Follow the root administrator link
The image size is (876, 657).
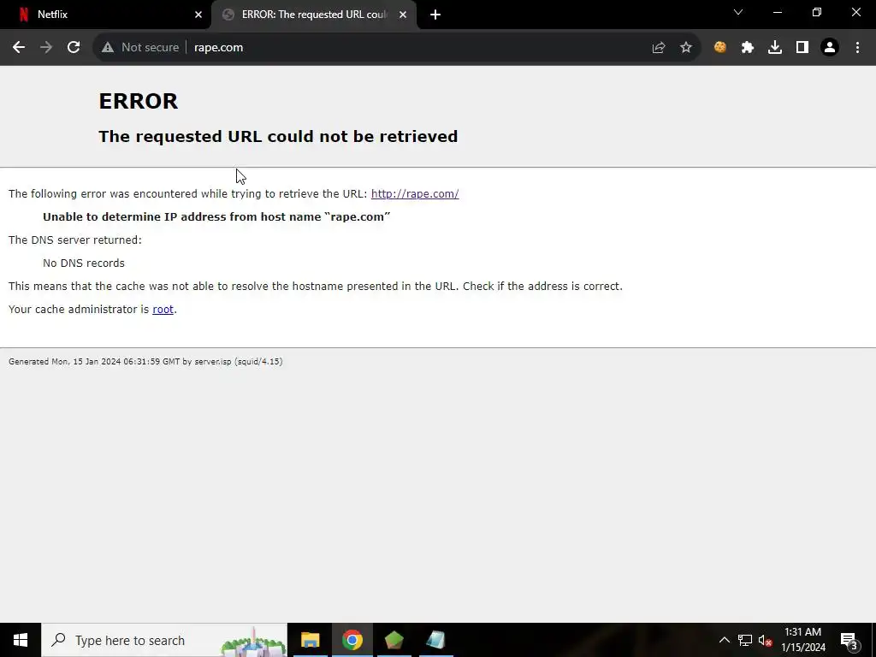163,310
